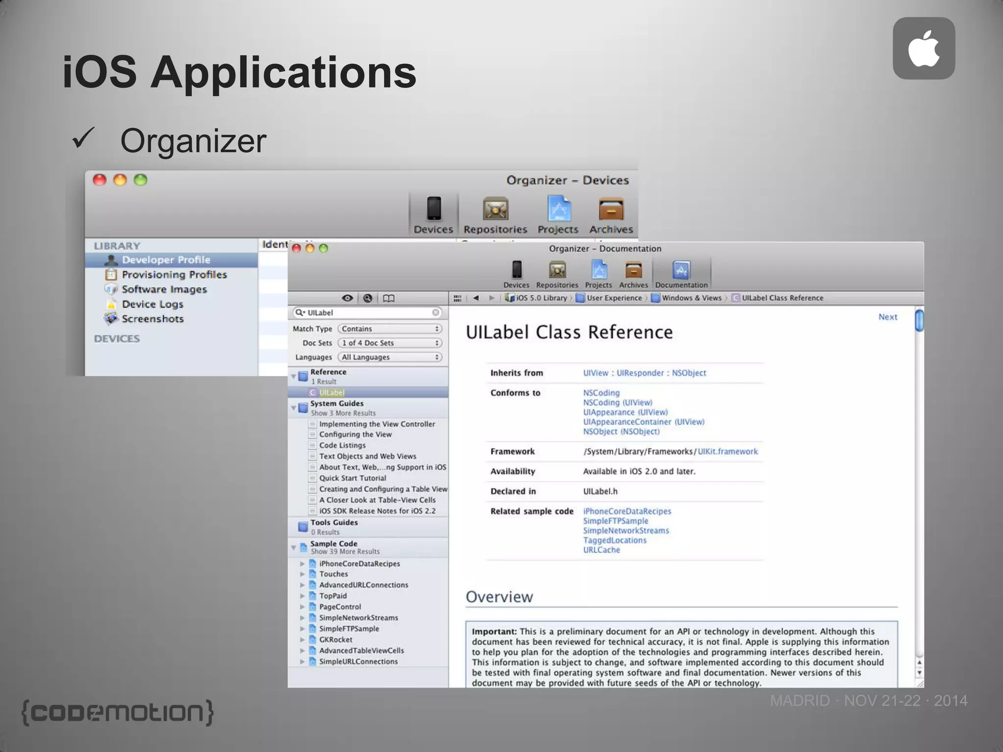Select Screenshots in the sidebar

(171, 319)
